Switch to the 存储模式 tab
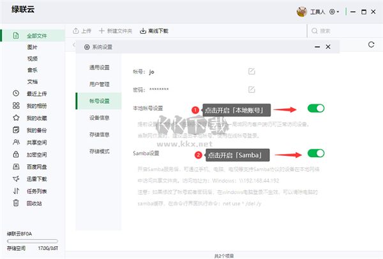The image size is (383, 259). [99, 151]
